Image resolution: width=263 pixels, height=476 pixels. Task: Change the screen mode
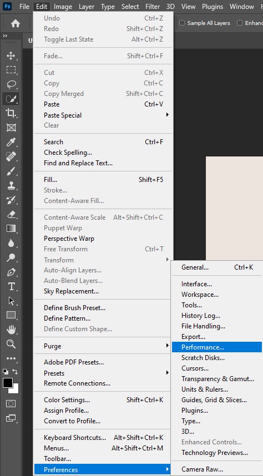click(11, 418)
